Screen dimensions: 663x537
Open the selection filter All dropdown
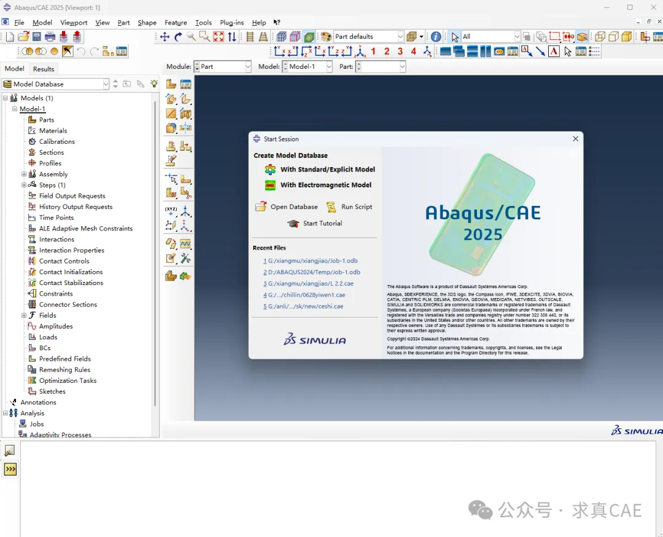pos(490,37)
